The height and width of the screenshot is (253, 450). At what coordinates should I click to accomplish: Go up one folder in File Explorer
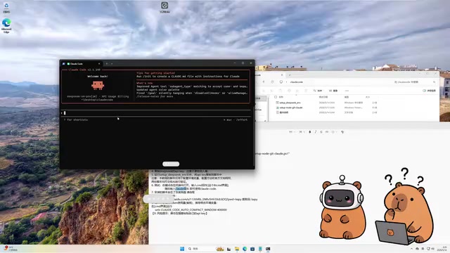(x=264, y=82)
